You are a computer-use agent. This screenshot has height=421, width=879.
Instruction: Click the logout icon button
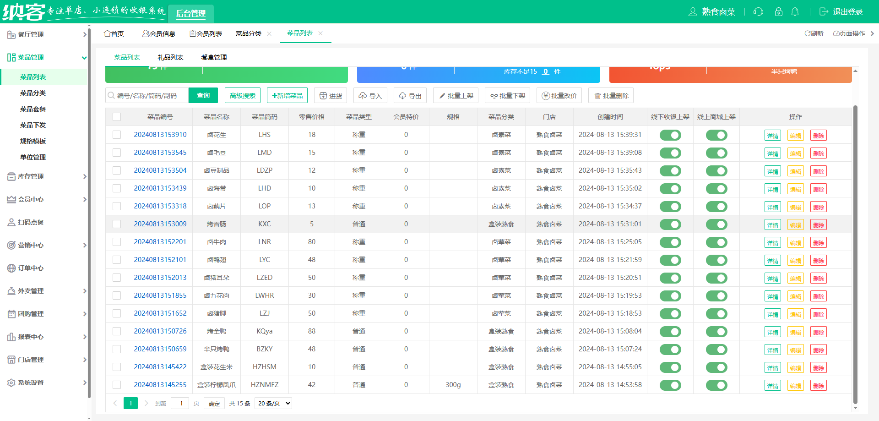(824, 12)
